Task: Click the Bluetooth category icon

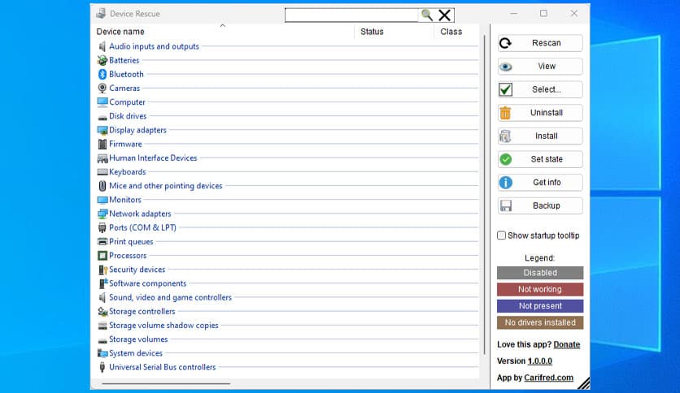Action: click(102, 74)
